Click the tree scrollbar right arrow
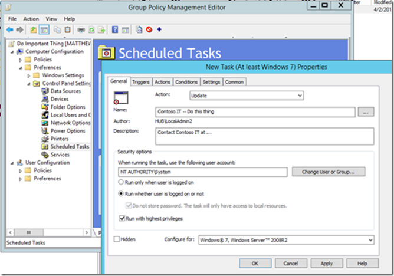 87,232
